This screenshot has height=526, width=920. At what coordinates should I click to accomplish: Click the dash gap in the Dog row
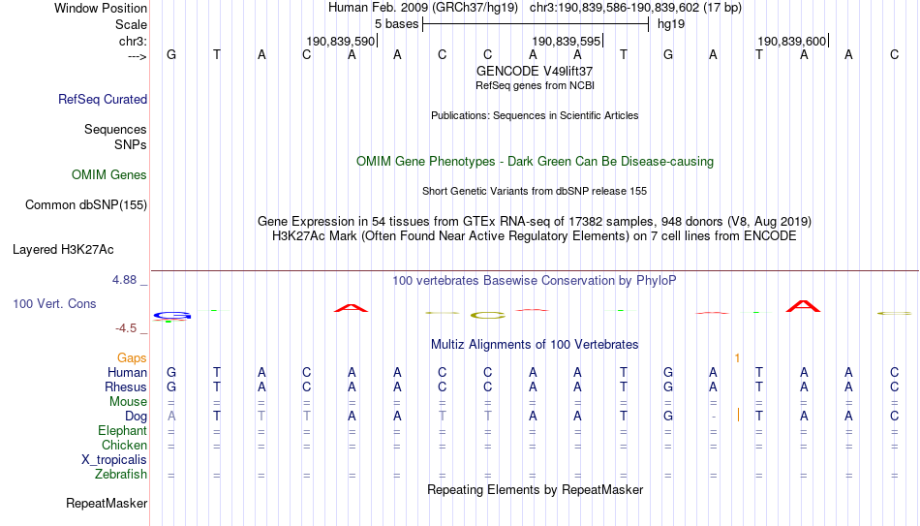[x=714, y=417]
